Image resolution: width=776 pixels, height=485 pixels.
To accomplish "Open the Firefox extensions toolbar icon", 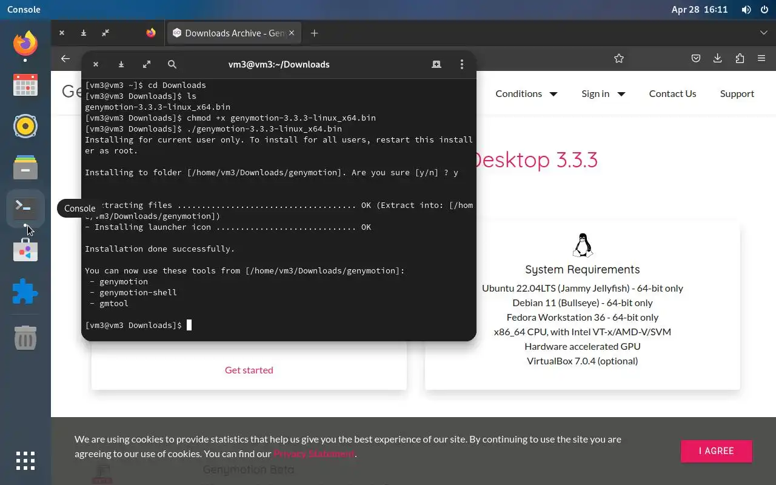I will point(740,58).
